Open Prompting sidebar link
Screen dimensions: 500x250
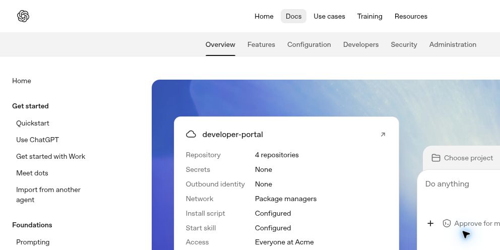pos(33,242)
